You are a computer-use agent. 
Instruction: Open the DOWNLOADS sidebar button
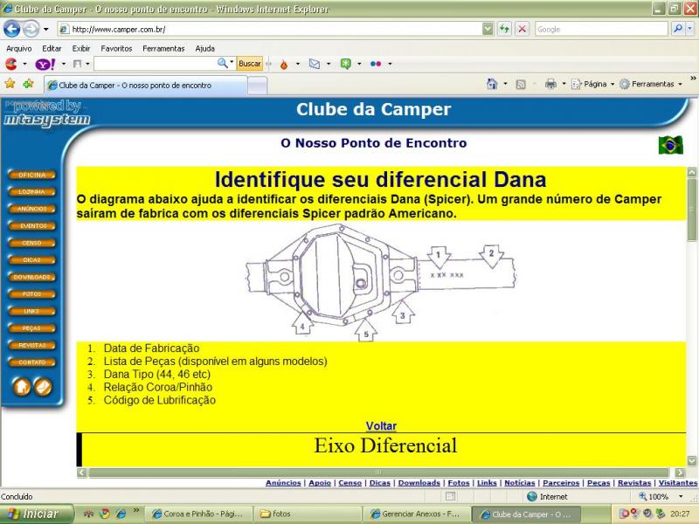[31, 277]
